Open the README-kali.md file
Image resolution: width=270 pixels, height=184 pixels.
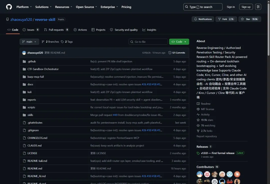[x=37, y=161]
